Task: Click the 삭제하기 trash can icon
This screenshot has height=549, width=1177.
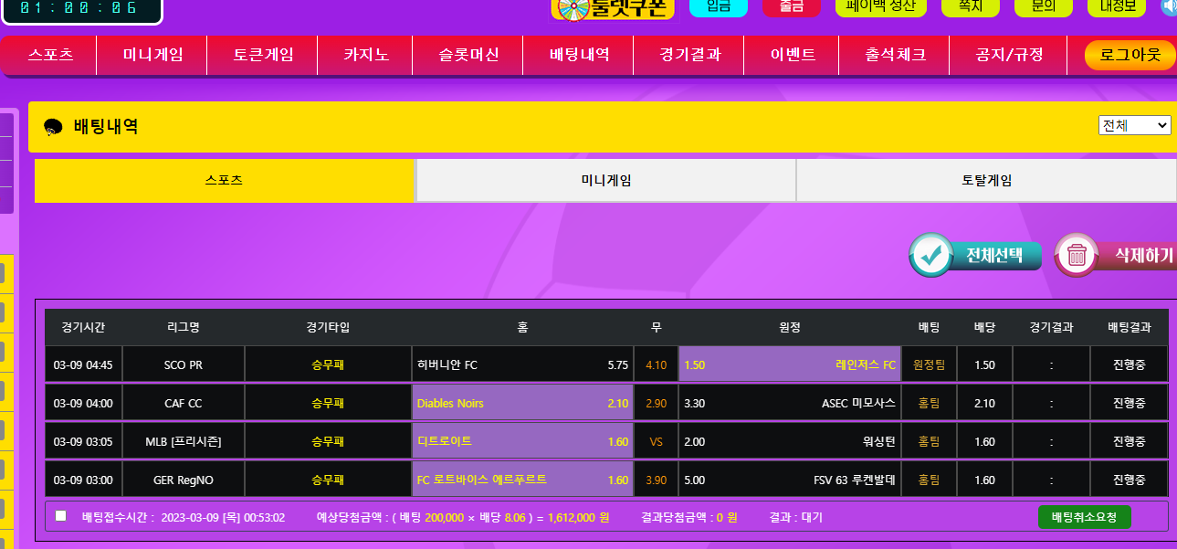Action: (x=1077, y=256)
